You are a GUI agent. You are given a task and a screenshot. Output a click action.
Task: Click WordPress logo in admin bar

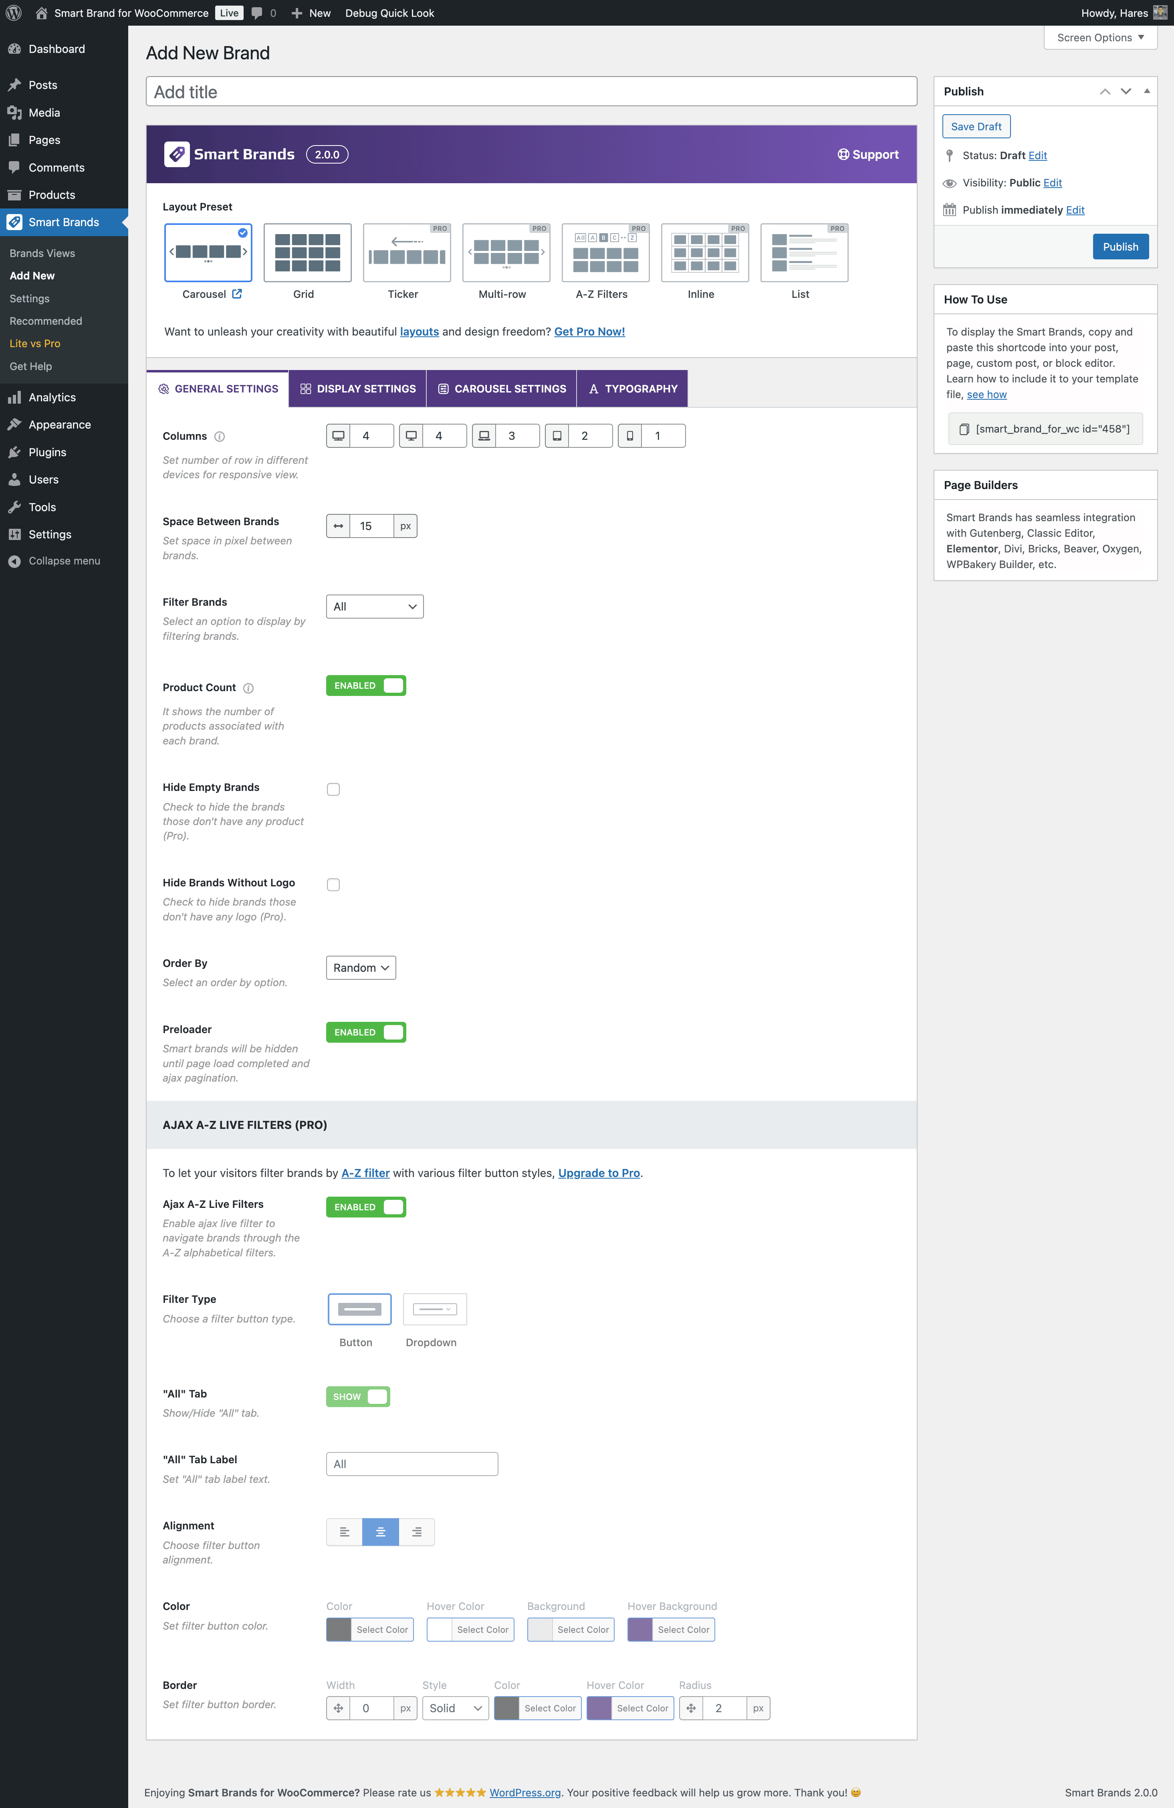(x=14, y=13)
